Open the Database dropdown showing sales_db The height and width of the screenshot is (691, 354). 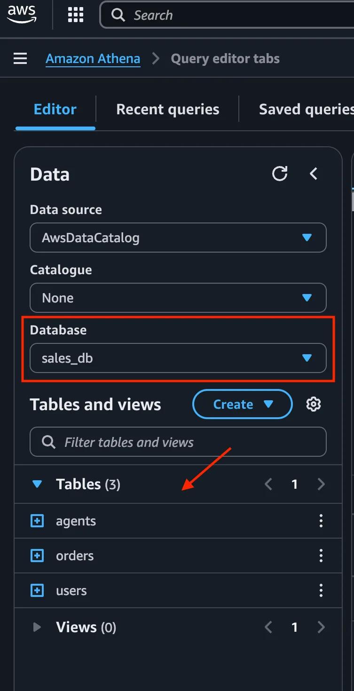tap(178, 358)
